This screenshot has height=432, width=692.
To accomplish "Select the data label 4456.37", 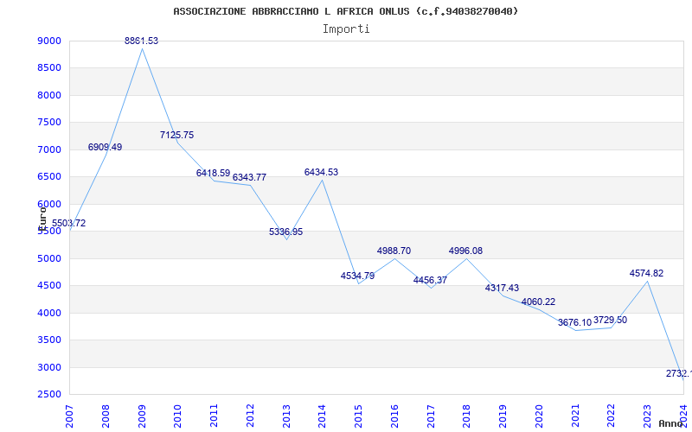I will click(430, 280).
